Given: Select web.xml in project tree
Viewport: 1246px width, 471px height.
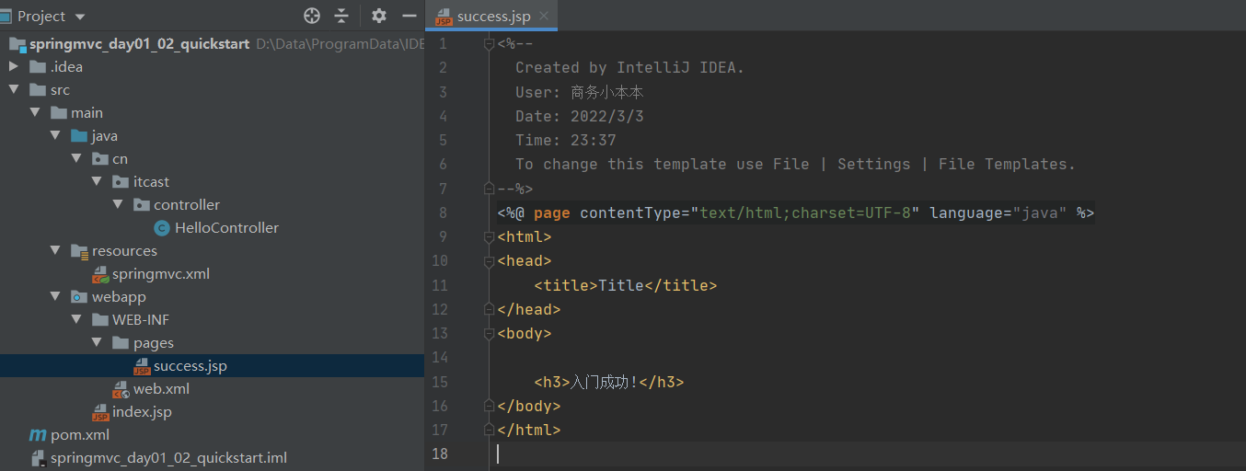Looking at the screenshot, I should tap(161, 389).
